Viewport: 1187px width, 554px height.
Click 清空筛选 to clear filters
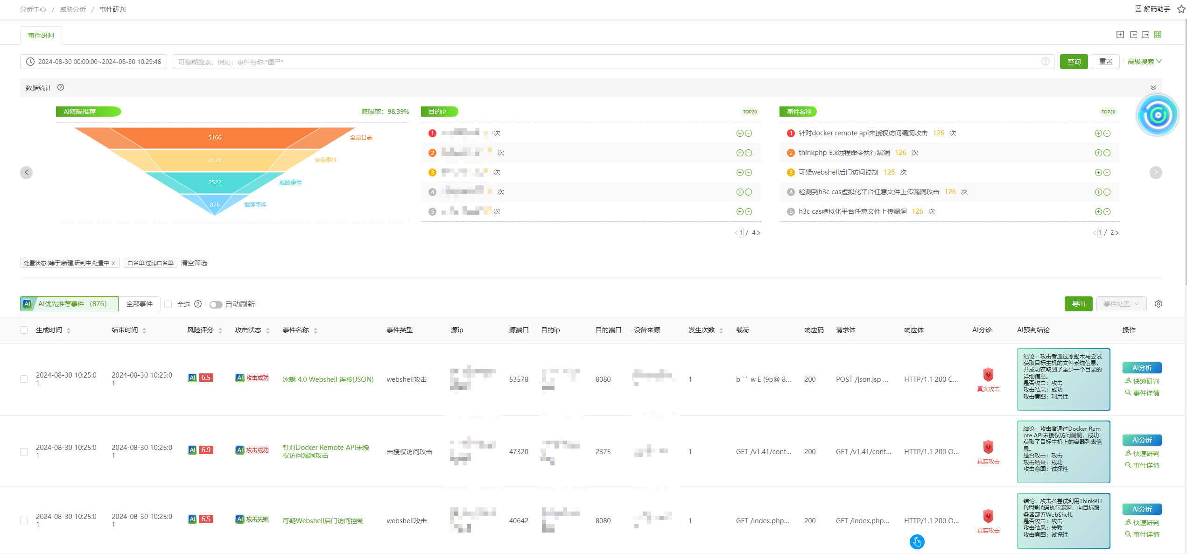pos(194,263)
